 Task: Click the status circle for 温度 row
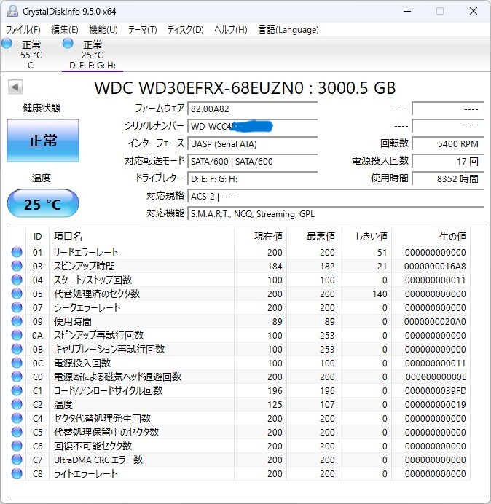click(17, 404)
